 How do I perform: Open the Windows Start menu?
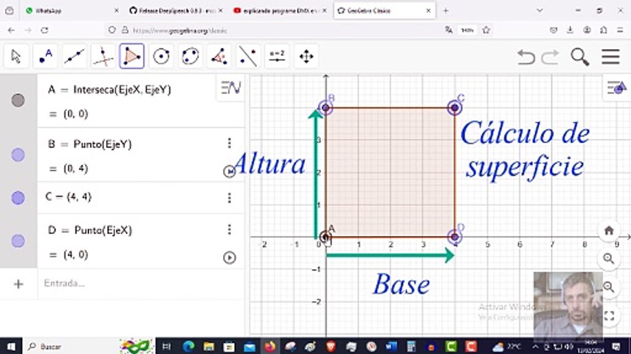pos(11,346)
